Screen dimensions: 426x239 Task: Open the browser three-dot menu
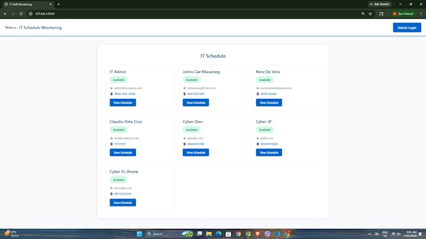421,14
